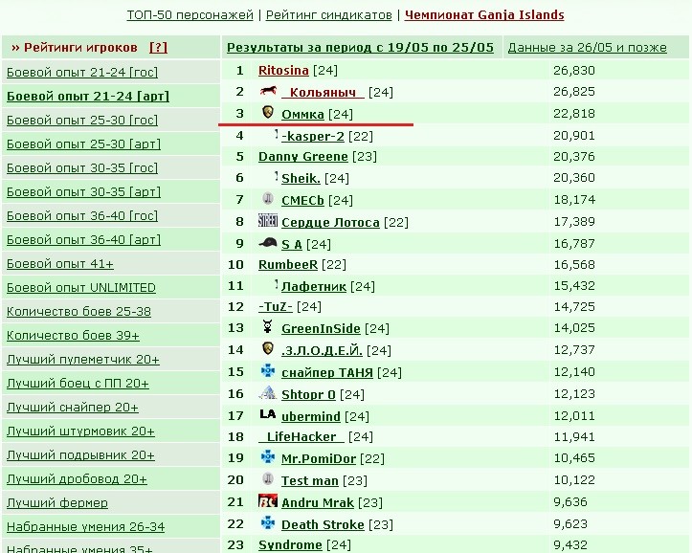Open the ratings help [?] link
Screen dimensions: 692x553
point(159,47)
